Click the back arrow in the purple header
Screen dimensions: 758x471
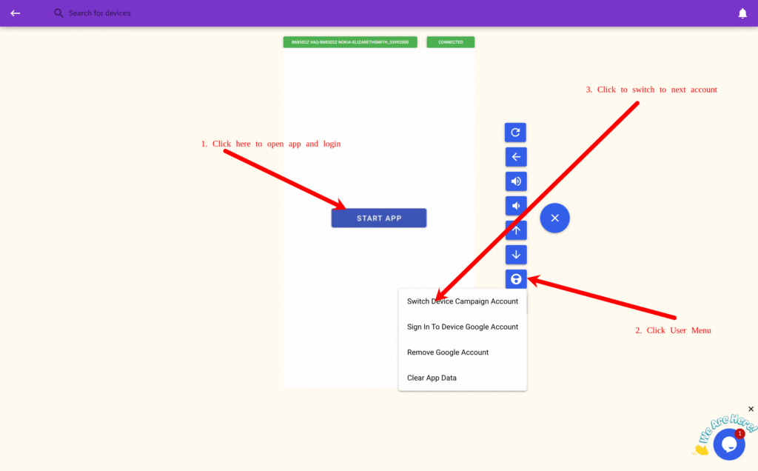point(15,13)
